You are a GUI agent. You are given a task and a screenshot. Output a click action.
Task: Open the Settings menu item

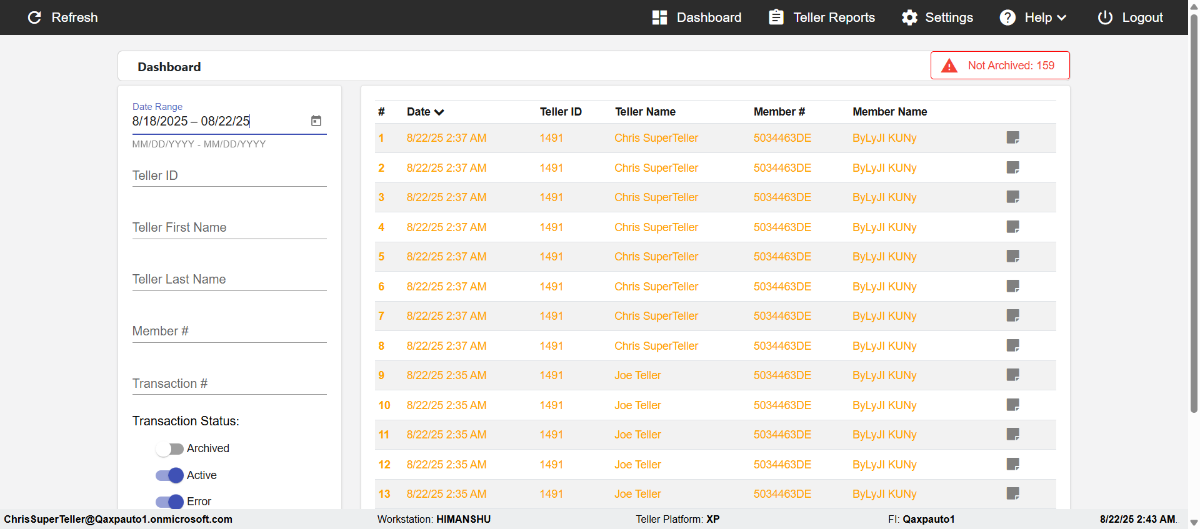[x=937, y=17]
